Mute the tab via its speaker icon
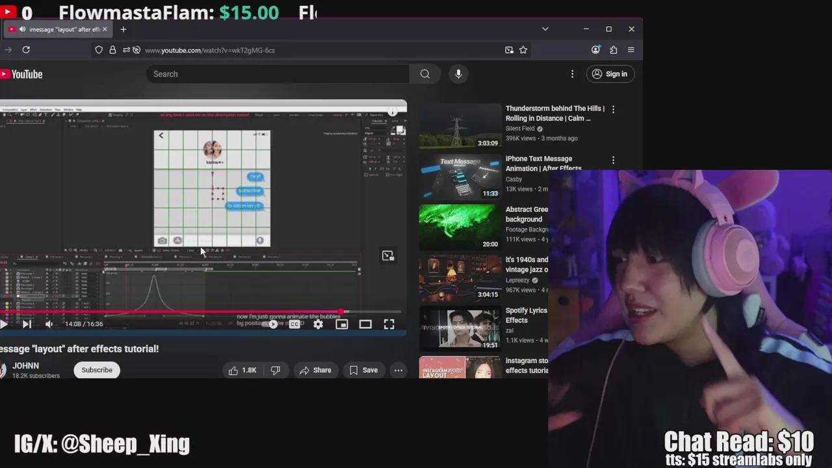Screen dimensions: 832x468 click(23, 29)
